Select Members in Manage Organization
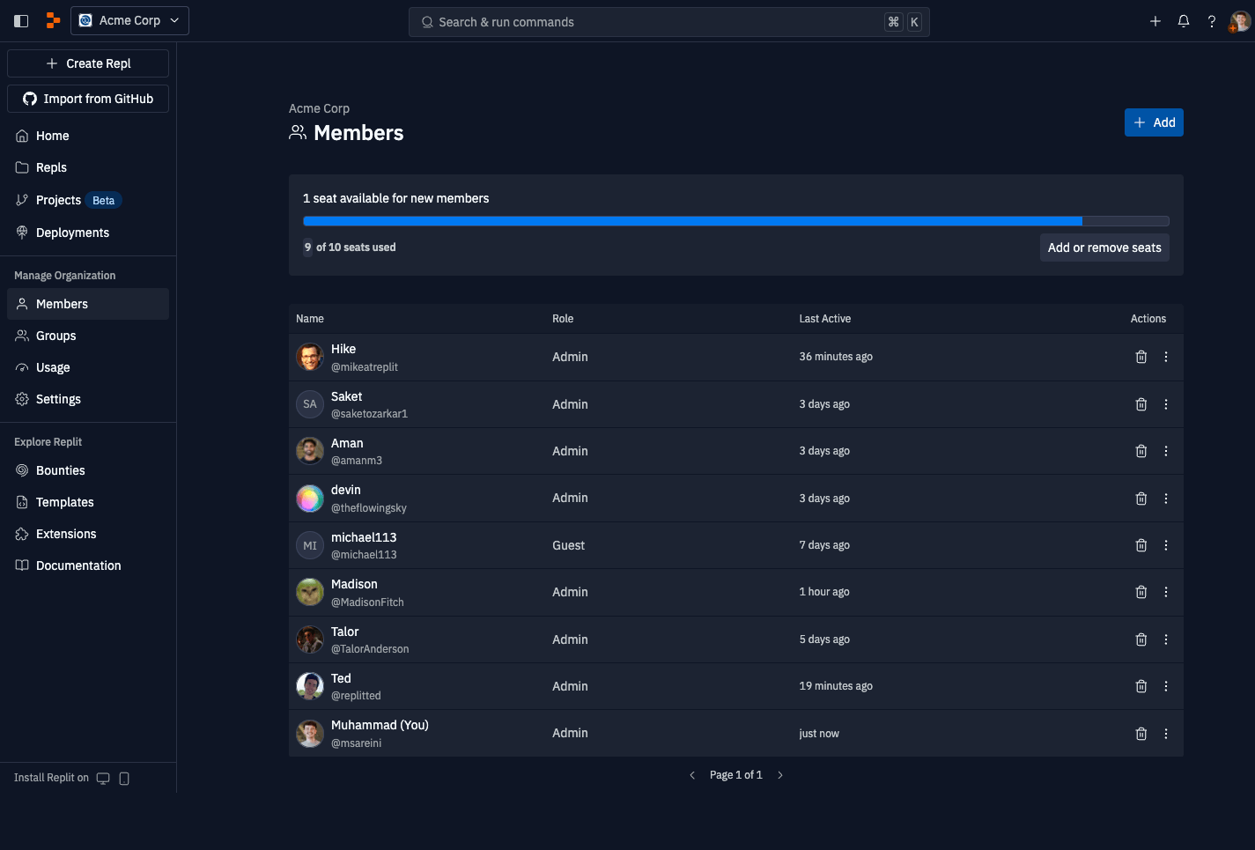 [x=88, y=304]
